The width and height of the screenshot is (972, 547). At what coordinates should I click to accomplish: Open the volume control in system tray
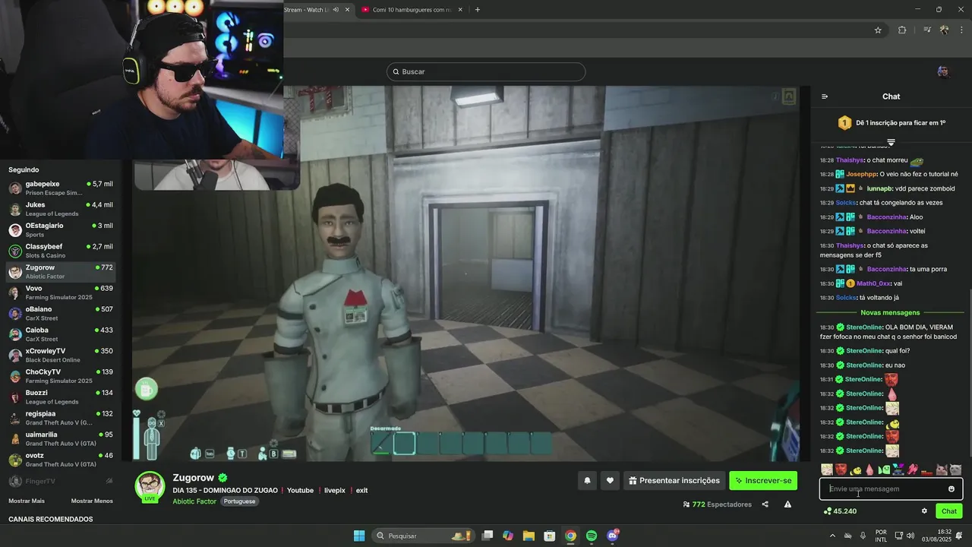pyautogui.click(x=910, y=536)
